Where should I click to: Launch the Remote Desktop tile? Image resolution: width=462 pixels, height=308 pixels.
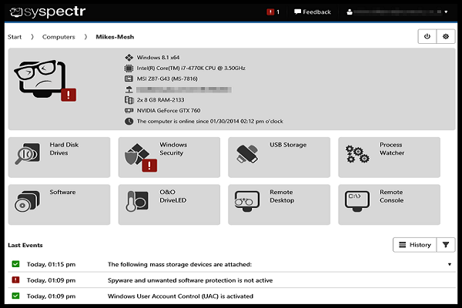tap(279, 204)
